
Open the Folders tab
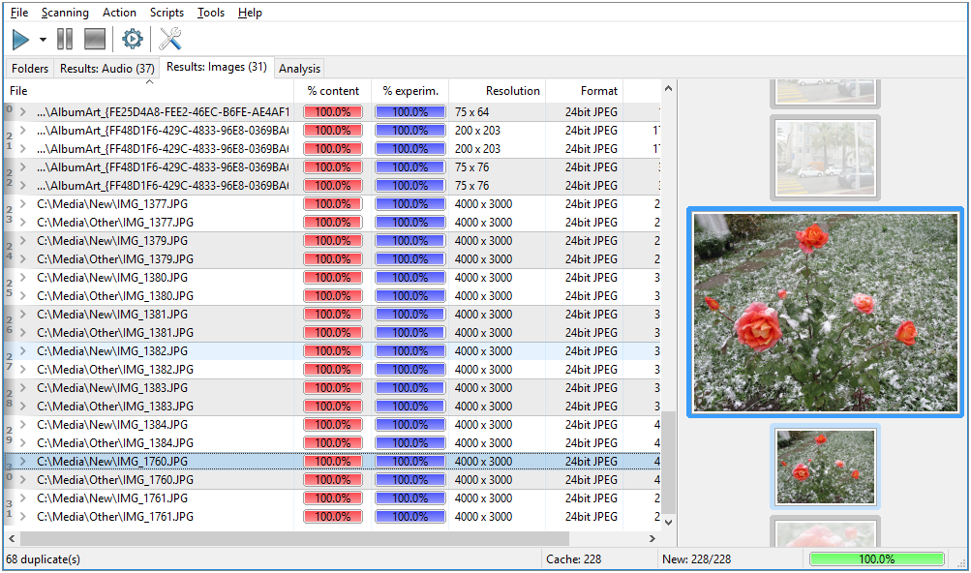(30, 69)
